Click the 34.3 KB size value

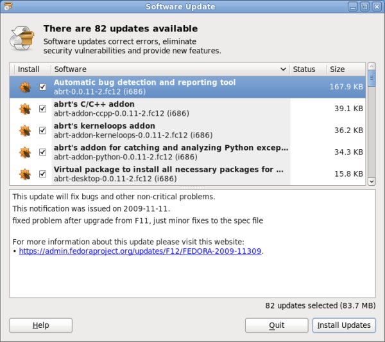click(348, 152)
